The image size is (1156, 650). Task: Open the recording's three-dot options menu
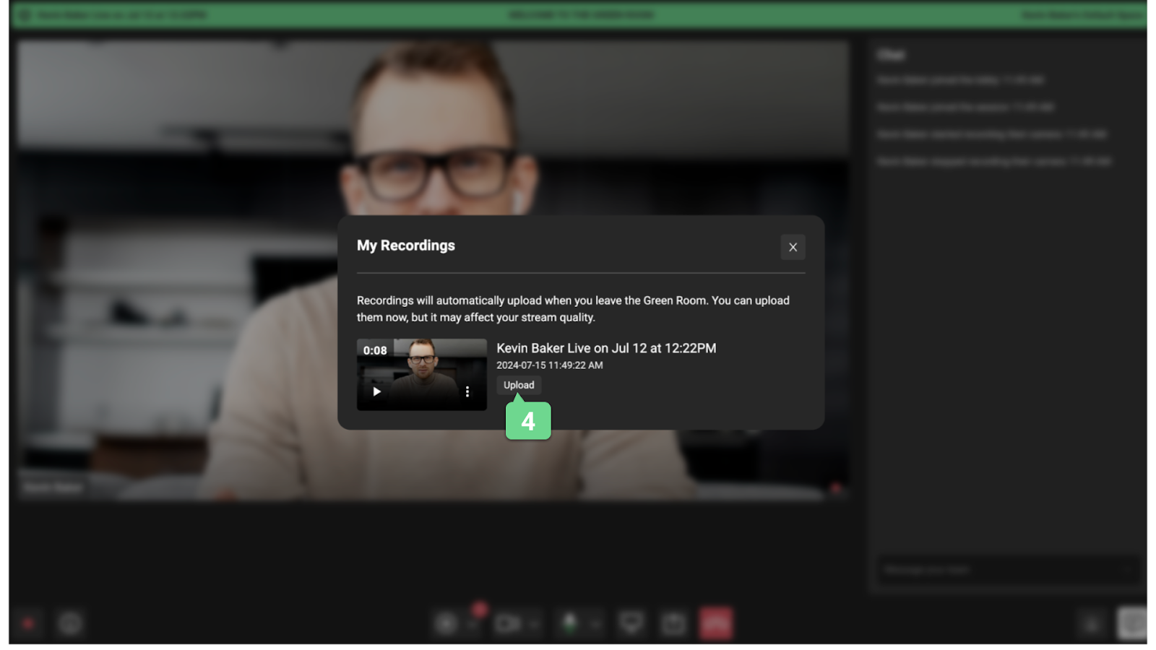[467, 391]
